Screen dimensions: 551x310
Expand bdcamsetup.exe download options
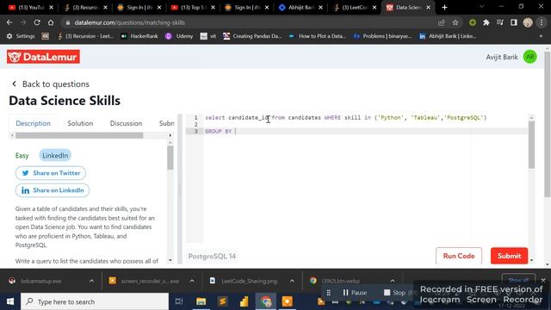(x=92, y=281)
